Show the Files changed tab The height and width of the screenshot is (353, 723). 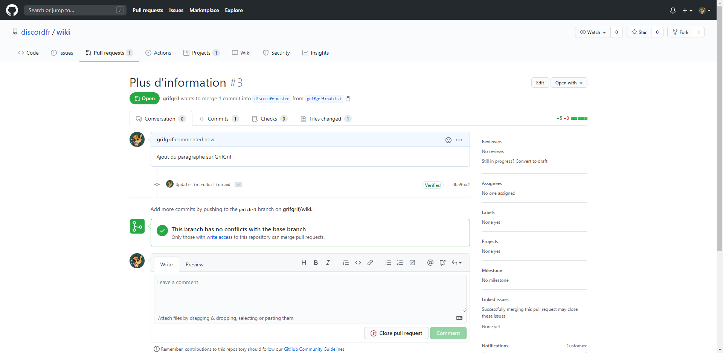[326, 119]
